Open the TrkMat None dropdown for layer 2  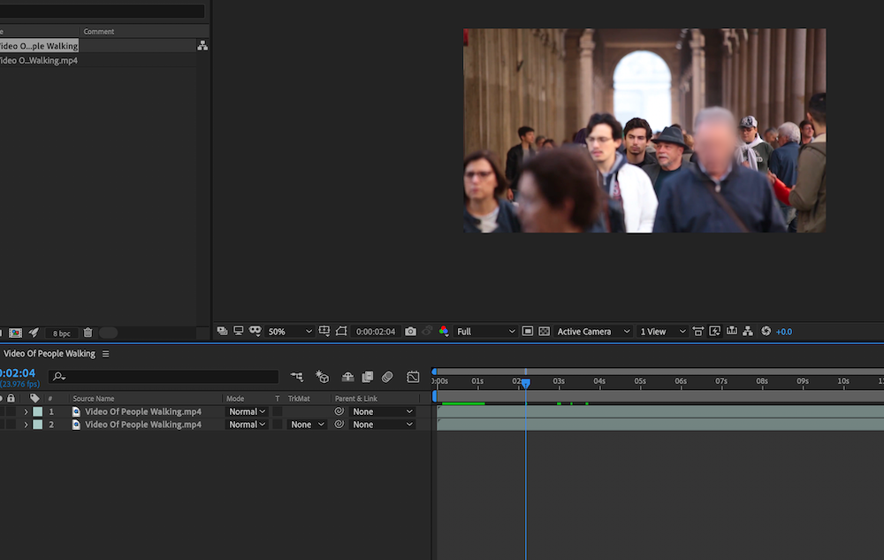tap(305, 424)
